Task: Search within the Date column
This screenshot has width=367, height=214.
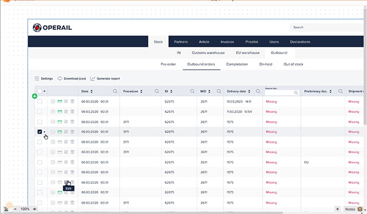Action: coord(115,91)
